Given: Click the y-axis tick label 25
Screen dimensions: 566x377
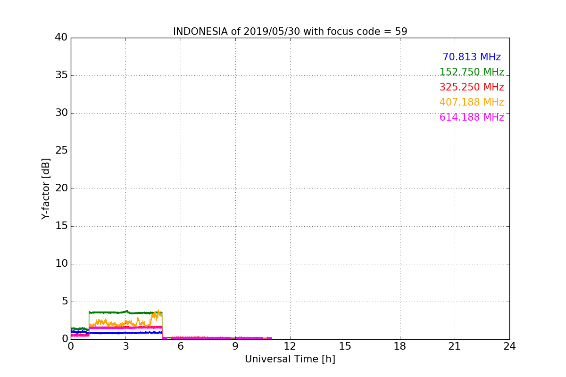Looking at the screenshot, I should 61,151.
